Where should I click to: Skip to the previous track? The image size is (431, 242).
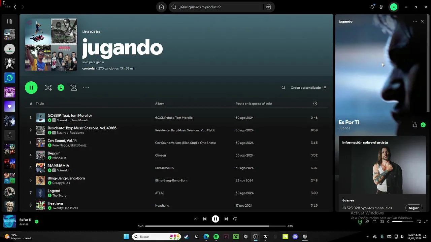[x=205, y=219]
